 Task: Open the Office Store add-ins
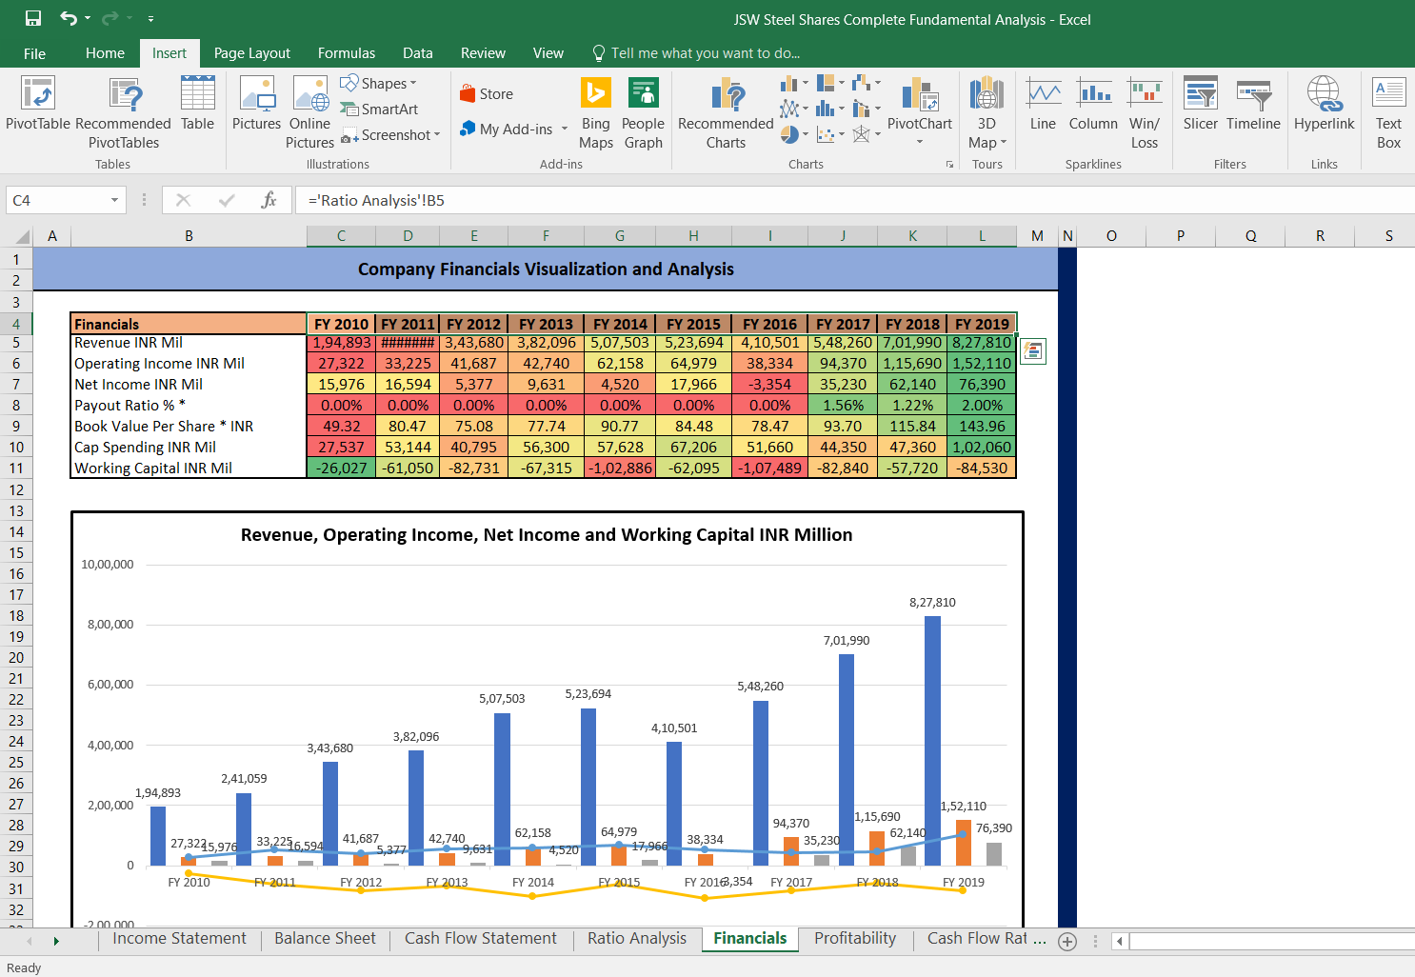click(487, 93)
